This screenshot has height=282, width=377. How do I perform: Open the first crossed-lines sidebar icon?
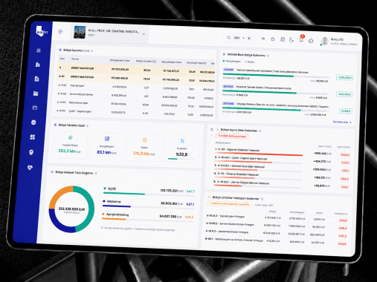(x=39, y=50)
